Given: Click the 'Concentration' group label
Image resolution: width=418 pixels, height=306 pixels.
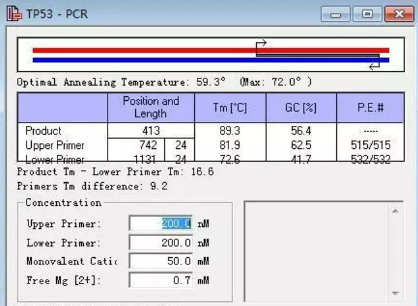Looking at the screenshot, I should pyautogui.click(x=63, y=202).
